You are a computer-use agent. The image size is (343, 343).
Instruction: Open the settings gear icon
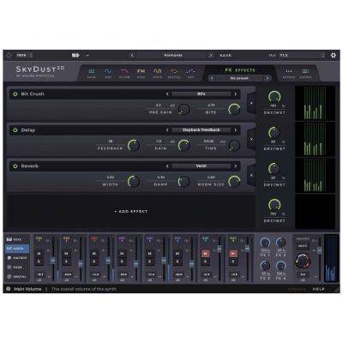[x=334, y=56]
